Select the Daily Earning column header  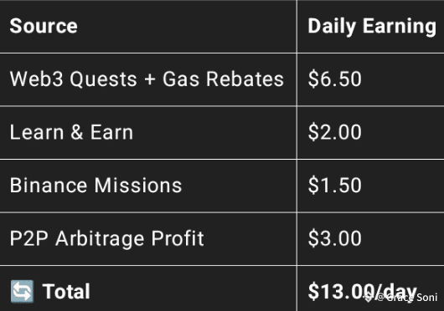coord(372,27)
